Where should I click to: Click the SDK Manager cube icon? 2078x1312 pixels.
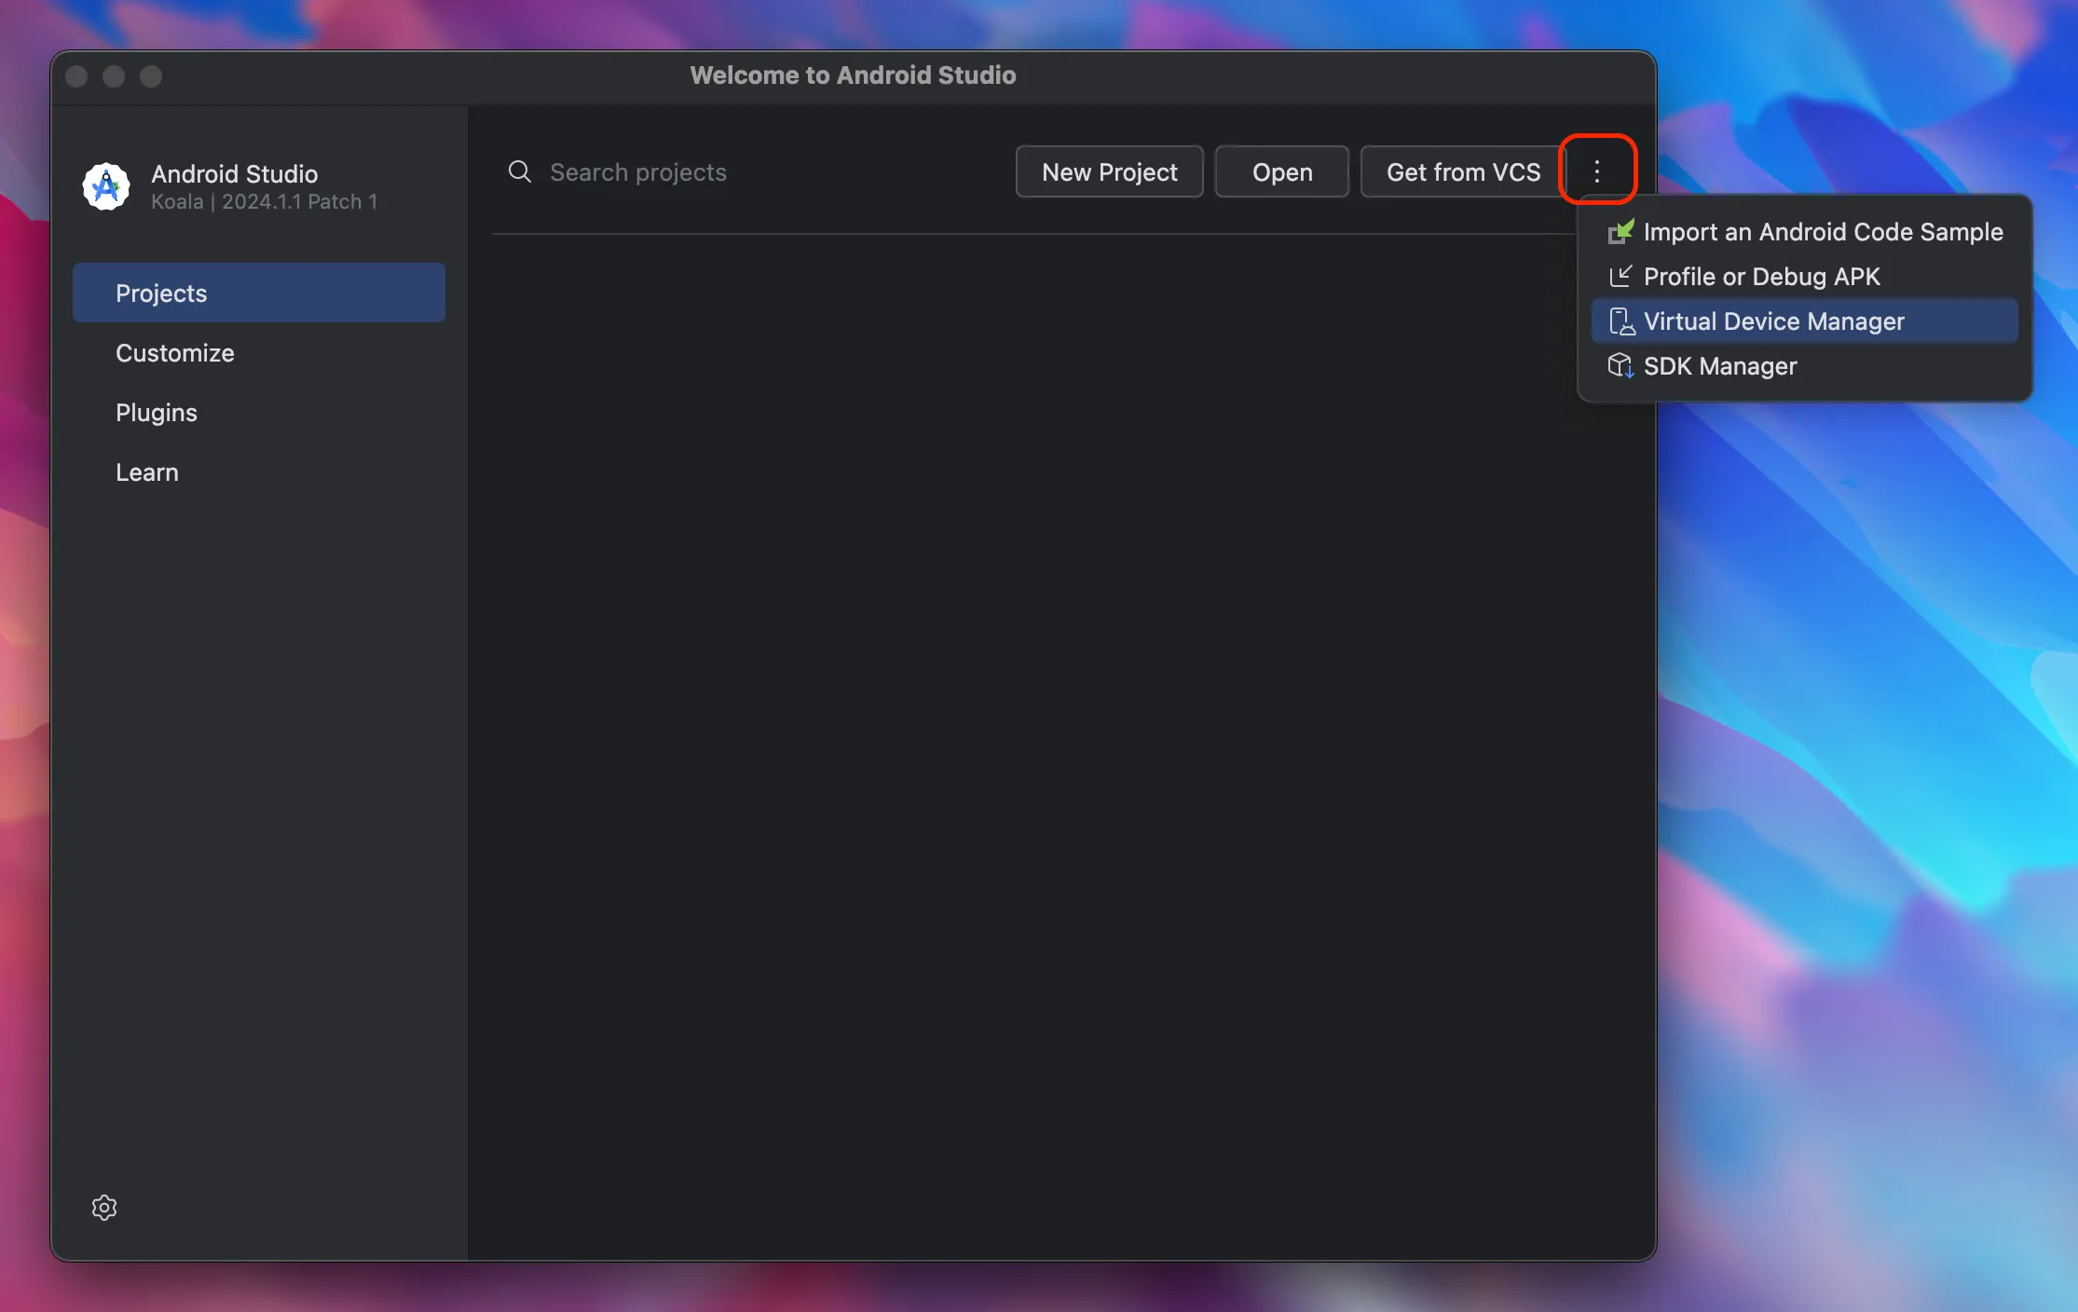click(1620, 366)
